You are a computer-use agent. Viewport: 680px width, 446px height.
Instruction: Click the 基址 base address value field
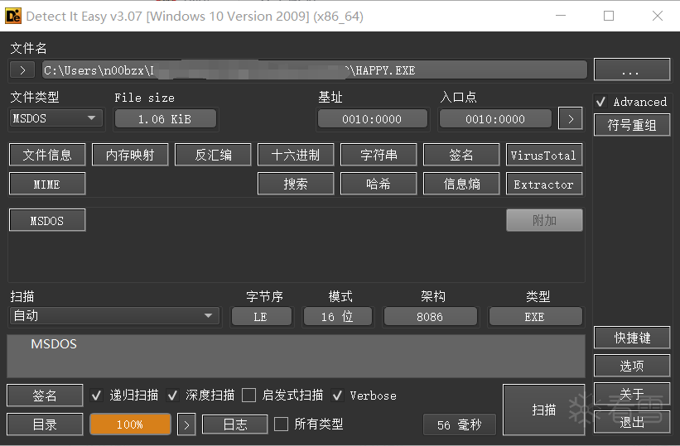pos(372,119)
